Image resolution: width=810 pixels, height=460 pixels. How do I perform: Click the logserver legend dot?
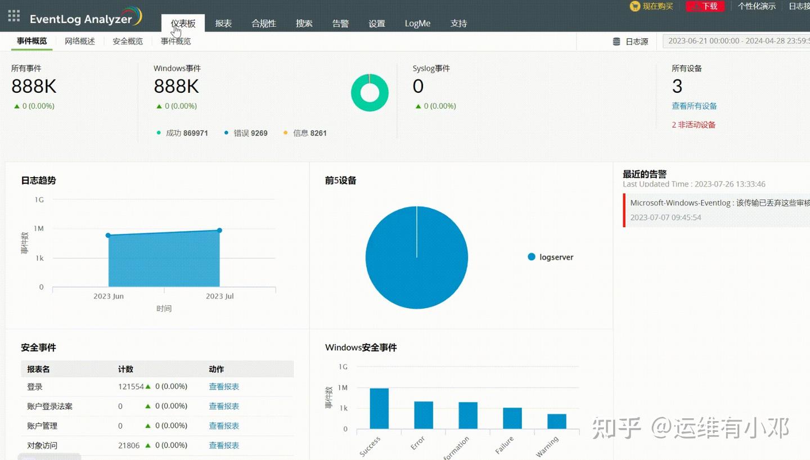(532, 257)
